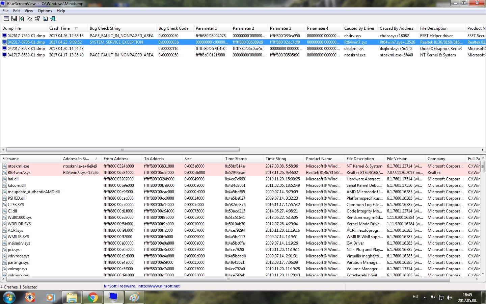Click the Refresh toolbar icon
The image size is (486, 304).
(22, 19)
